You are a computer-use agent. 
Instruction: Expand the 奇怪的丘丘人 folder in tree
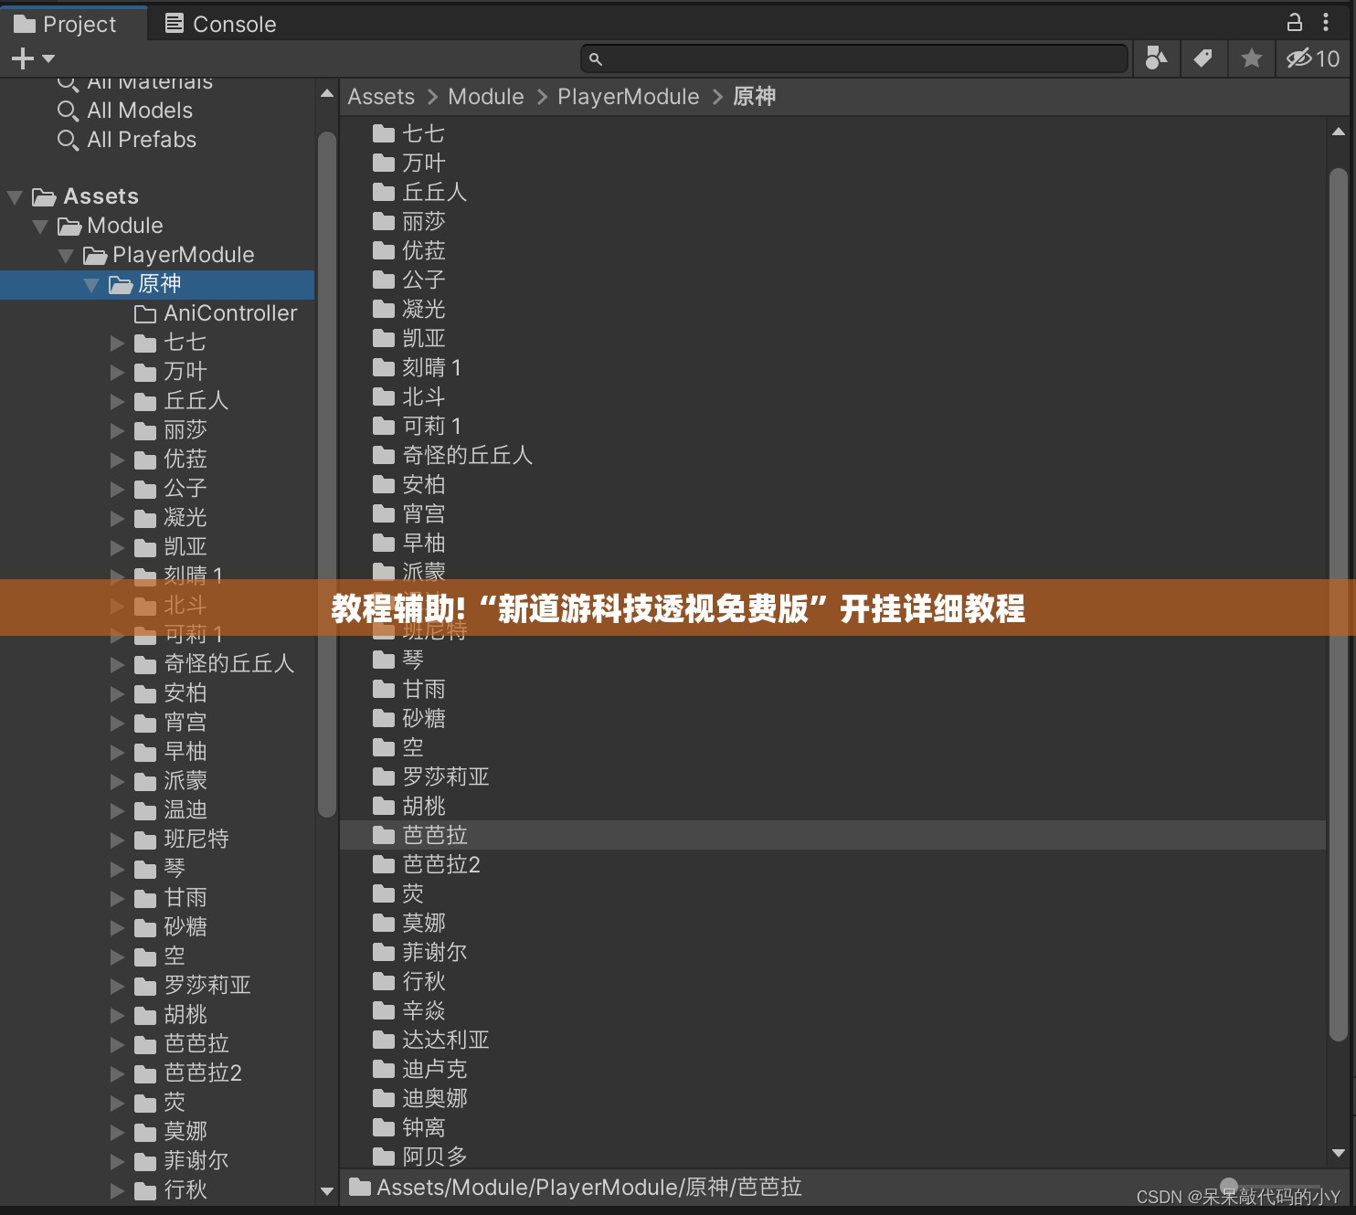(117, 665)
